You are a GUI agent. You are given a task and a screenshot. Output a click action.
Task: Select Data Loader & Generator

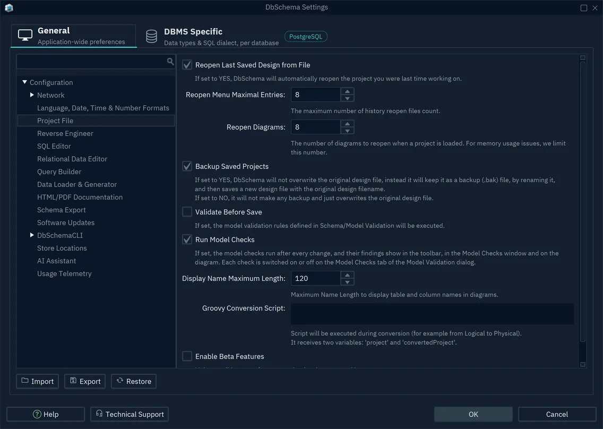click(77, 184)
